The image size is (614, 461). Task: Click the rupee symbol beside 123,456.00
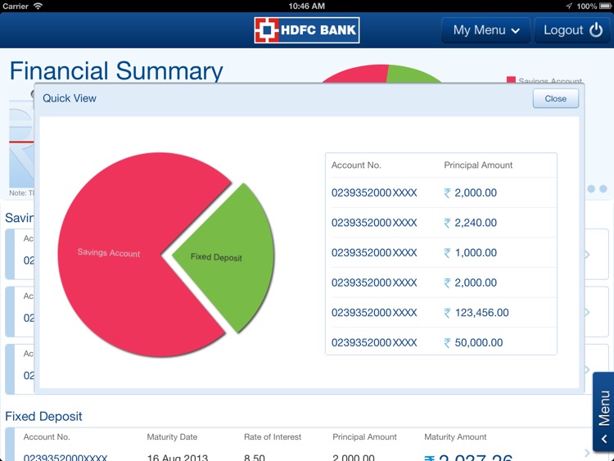[447, 313]
